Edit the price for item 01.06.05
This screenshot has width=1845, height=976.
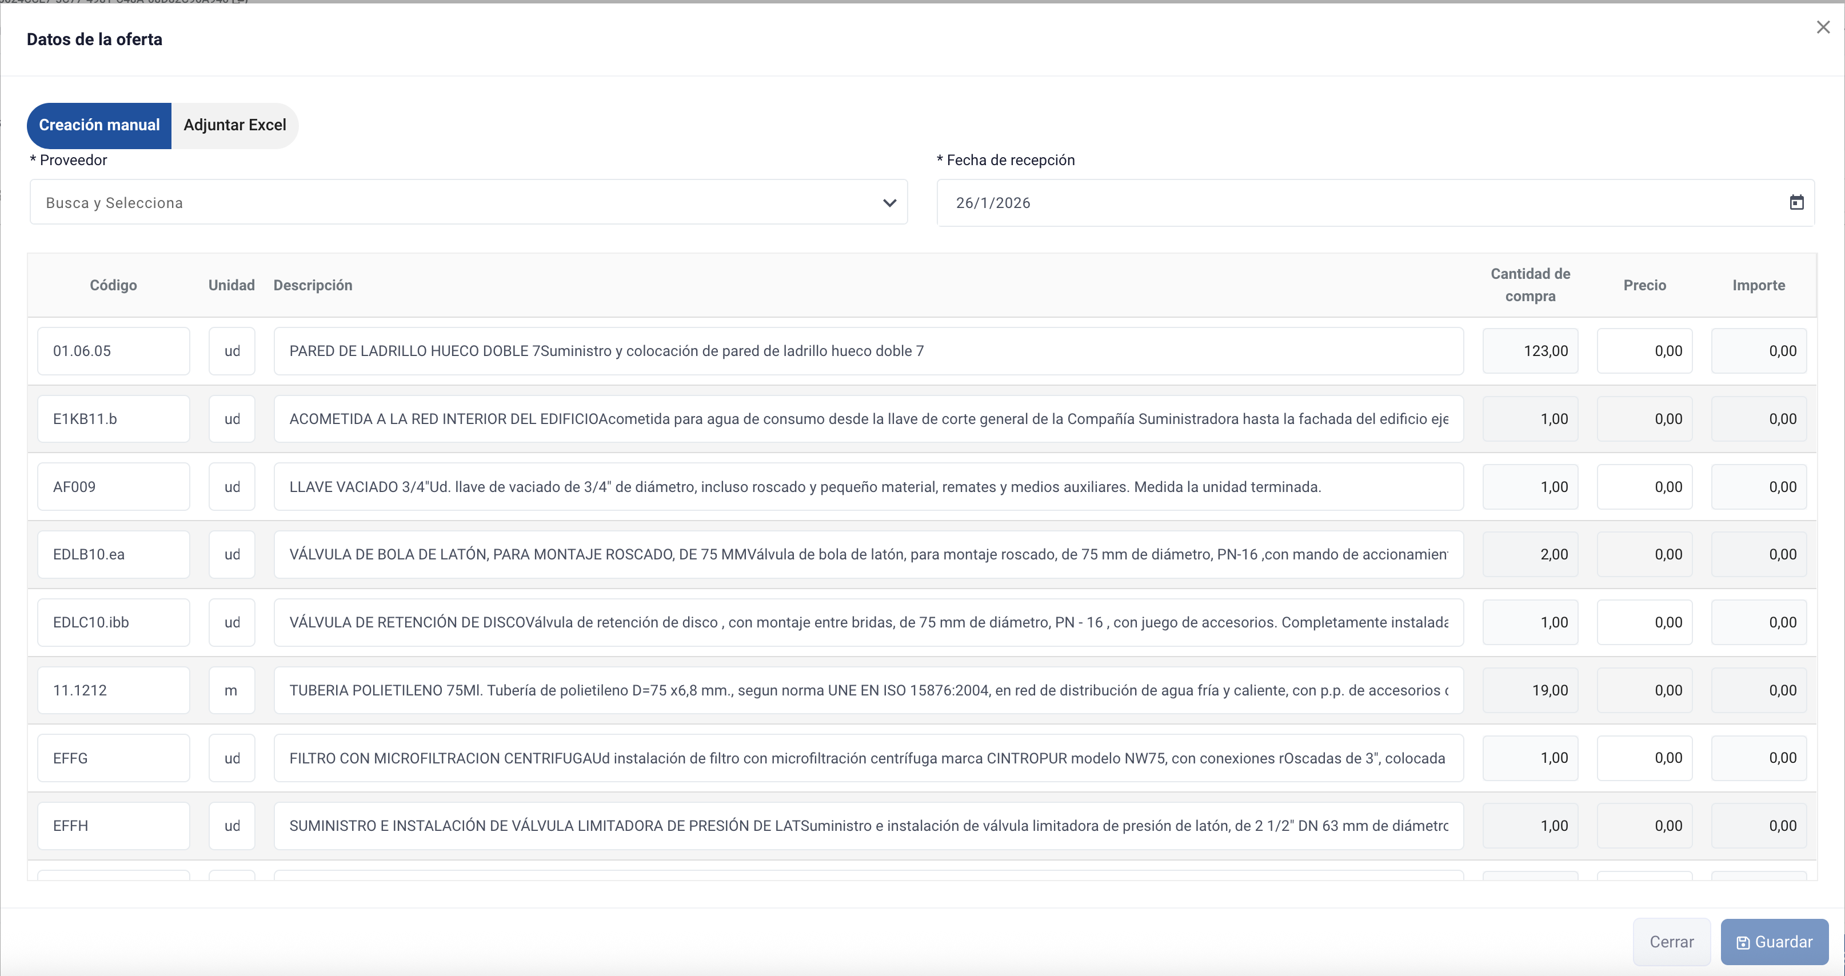point(1644,351)
